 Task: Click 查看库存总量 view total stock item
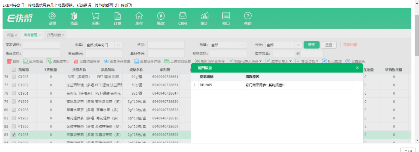(117, 61)
